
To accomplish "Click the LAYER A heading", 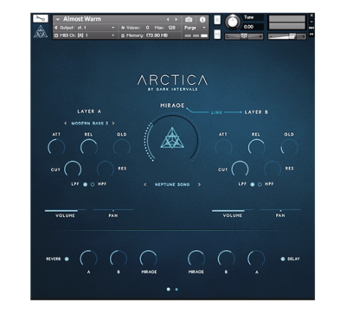I will (x=89, y=112).
